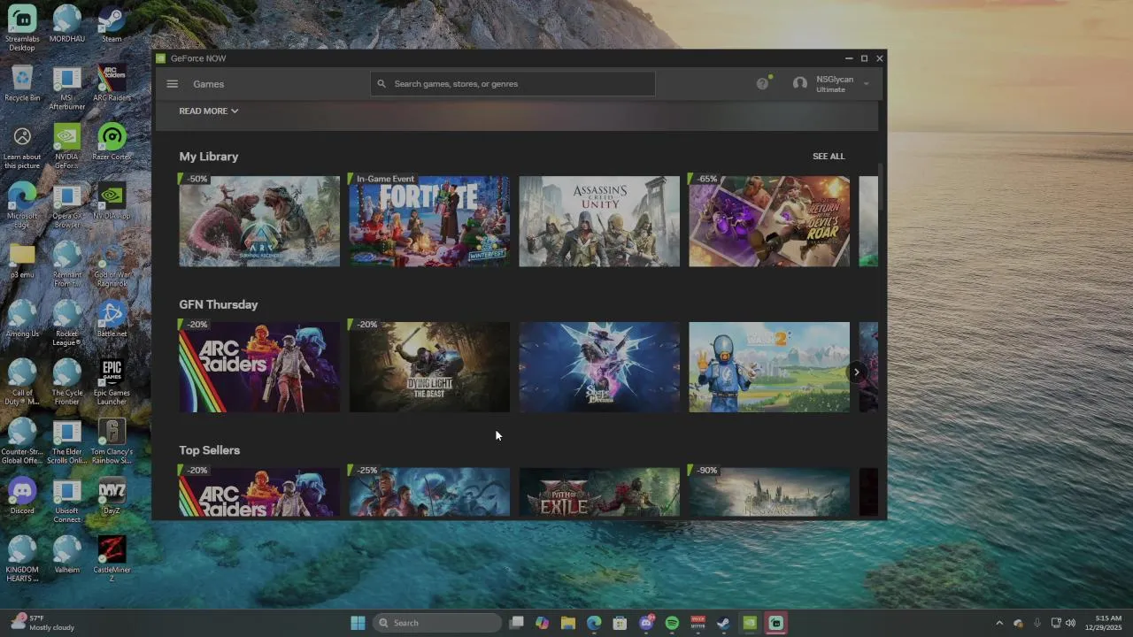The image size is (1133, 637).
Task: Open the Path of Exile tile
Action: pyautogui.click(x=599, y=492)
